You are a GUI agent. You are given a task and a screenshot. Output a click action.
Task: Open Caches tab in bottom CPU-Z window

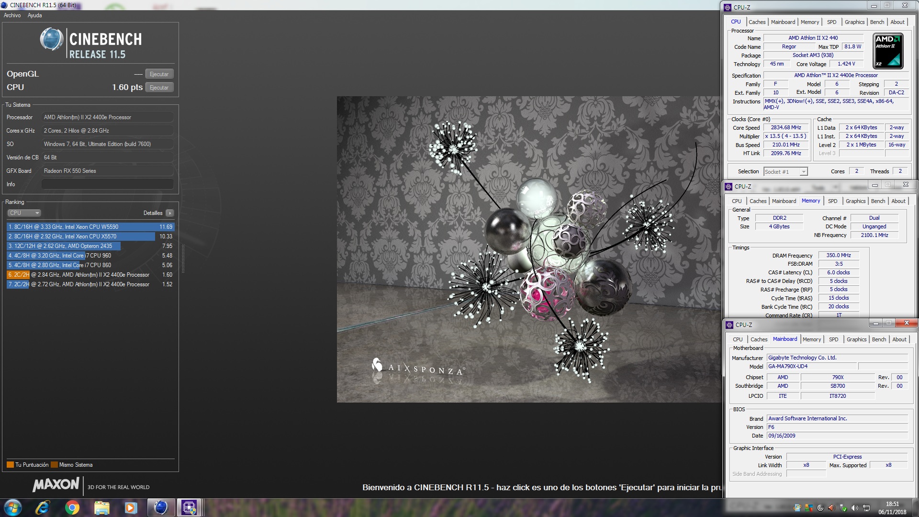(759, 339)
